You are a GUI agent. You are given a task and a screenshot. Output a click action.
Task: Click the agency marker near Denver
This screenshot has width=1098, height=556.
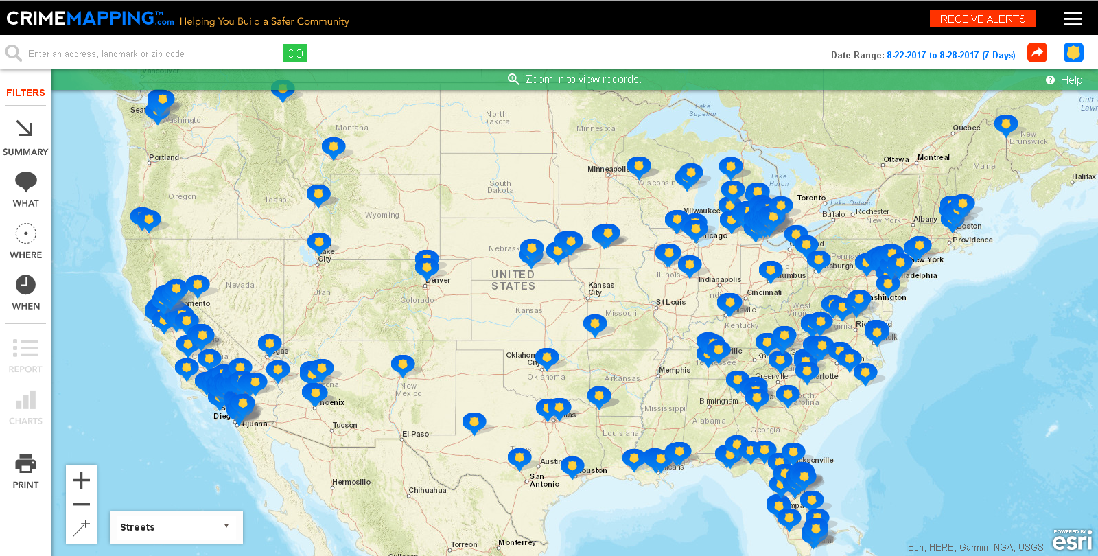click(427, 266)
